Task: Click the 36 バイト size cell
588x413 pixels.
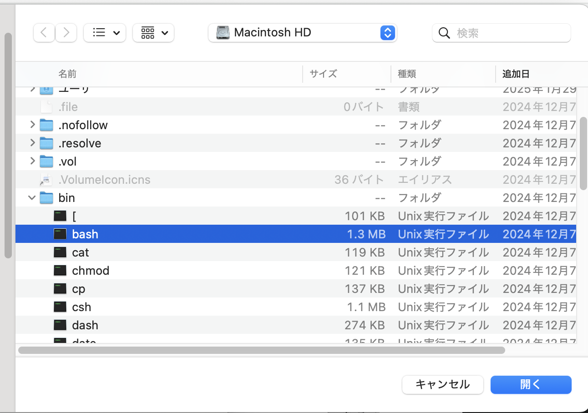Action: coord(360,180)
